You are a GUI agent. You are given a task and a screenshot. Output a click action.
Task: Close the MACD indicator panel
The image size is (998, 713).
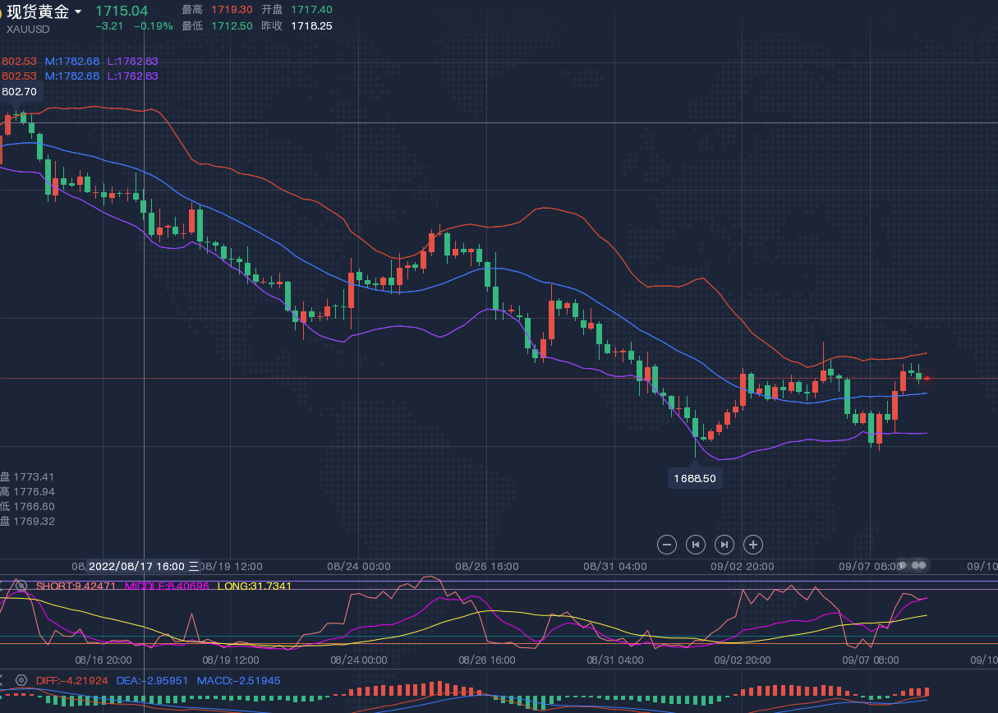pyautogui.click(x=2, y=680)
